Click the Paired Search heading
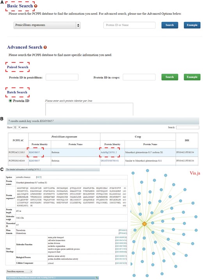Image resolution: width=203 pixels, height=280 pixels. point(18,67)
